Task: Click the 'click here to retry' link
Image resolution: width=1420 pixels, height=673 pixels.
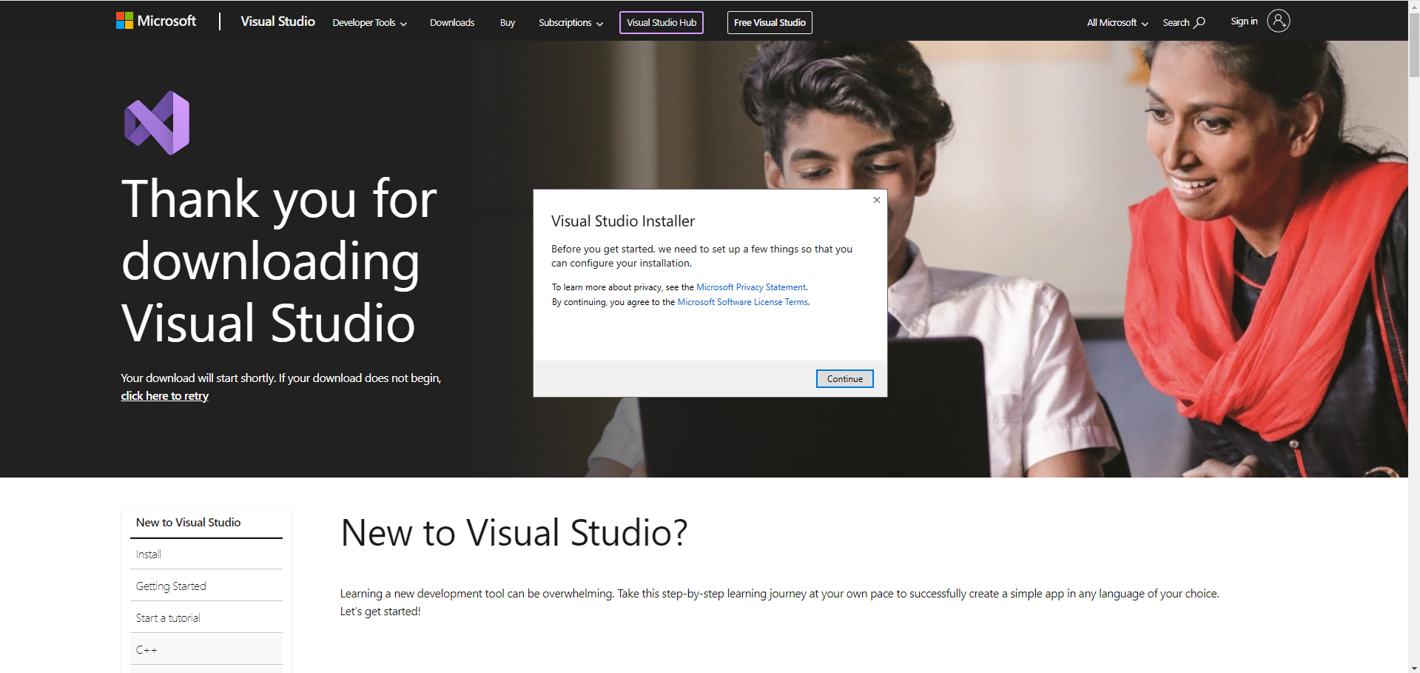Action: 165,396
